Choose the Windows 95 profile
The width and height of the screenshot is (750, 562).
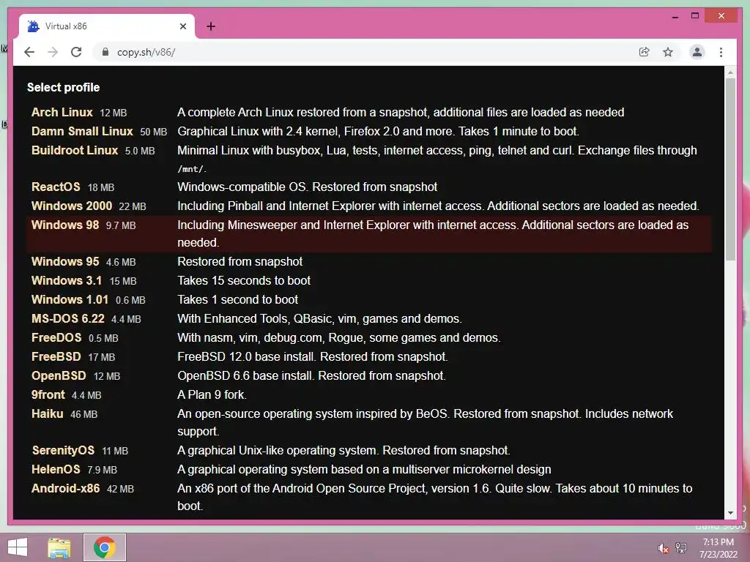[x=64, y=261]
